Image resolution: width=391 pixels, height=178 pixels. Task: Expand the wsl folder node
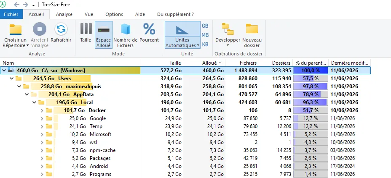point(42,142)
